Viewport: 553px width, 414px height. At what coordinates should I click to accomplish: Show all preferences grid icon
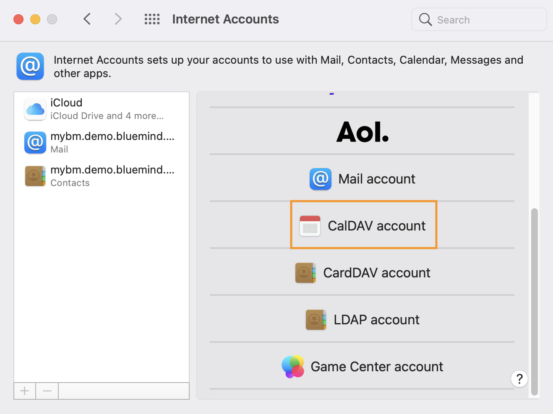pos(152,19)
